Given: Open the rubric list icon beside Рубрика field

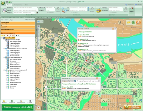Looking at the screenshot, I should point(37,13).
